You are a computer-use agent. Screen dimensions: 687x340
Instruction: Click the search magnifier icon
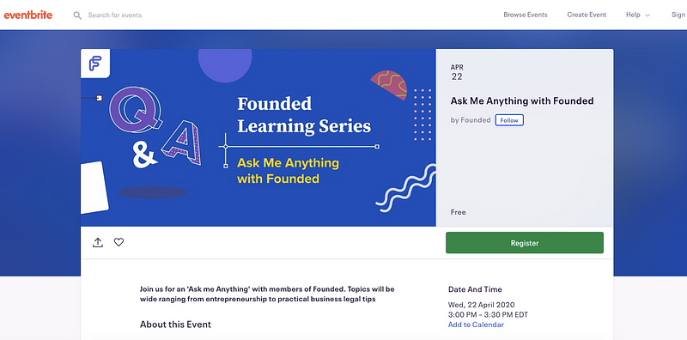77,15
